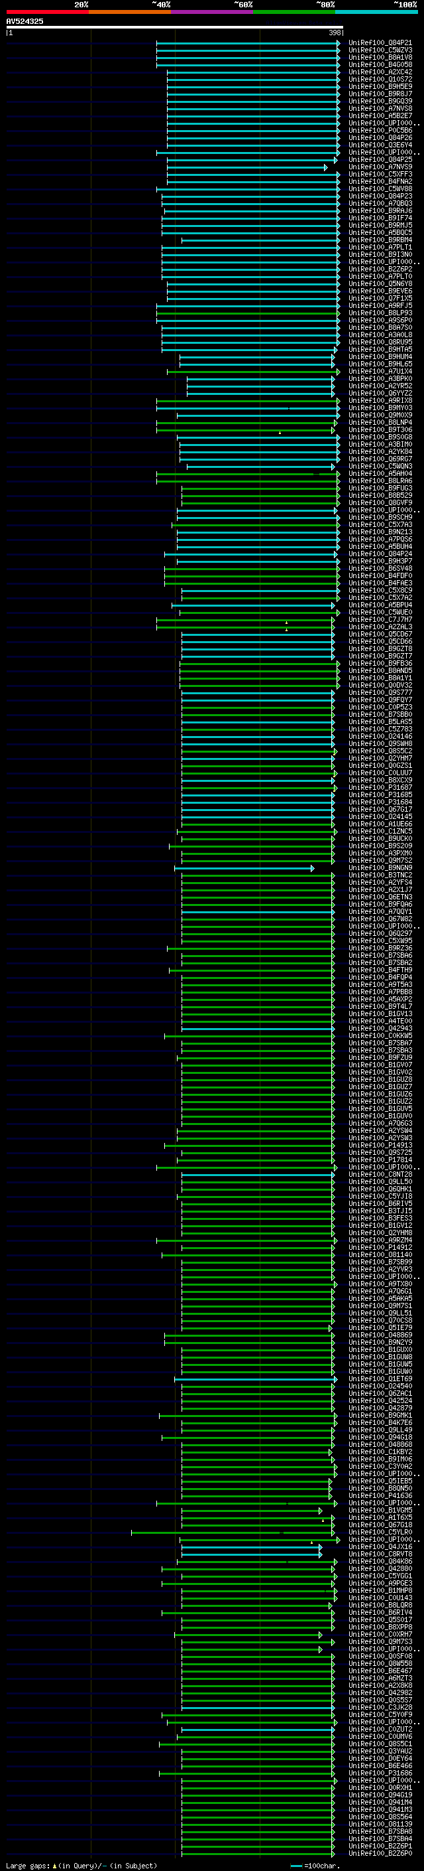Select hit UniRef100_O24145
Viewport: 424px width, 1871px height.
tap(380, 816)
